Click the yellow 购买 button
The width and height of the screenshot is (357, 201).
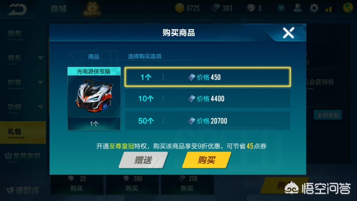(207, 160)
